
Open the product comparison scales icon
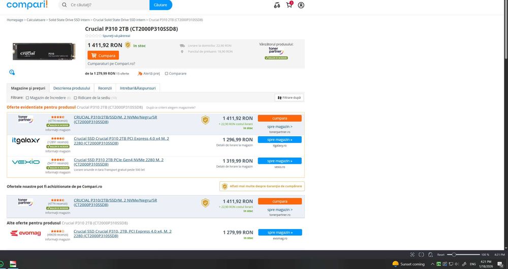277,5
